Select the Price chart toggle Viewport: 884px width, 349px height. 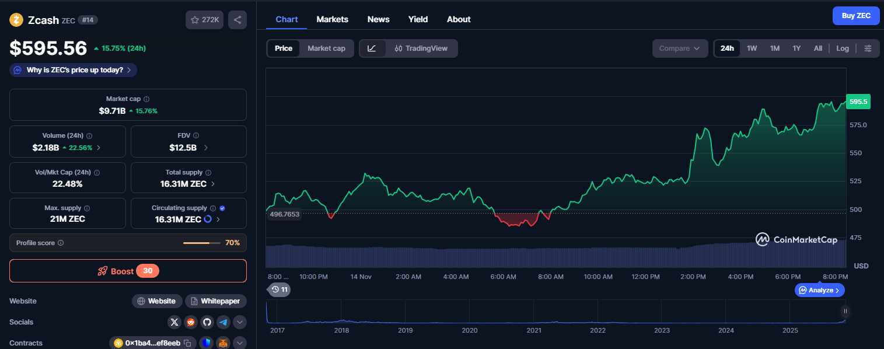(x=284, y=48)
